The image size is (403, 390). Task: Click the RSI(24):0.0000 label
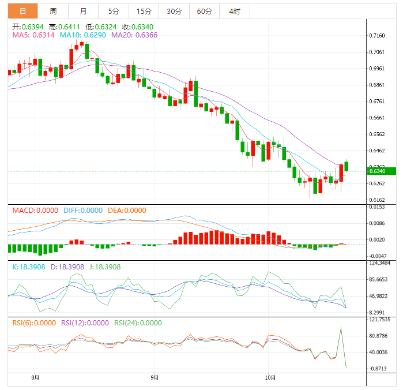coord(138,323)
